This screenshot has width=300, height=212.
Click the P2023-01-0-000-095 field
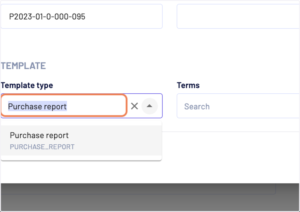click(82, 17)
